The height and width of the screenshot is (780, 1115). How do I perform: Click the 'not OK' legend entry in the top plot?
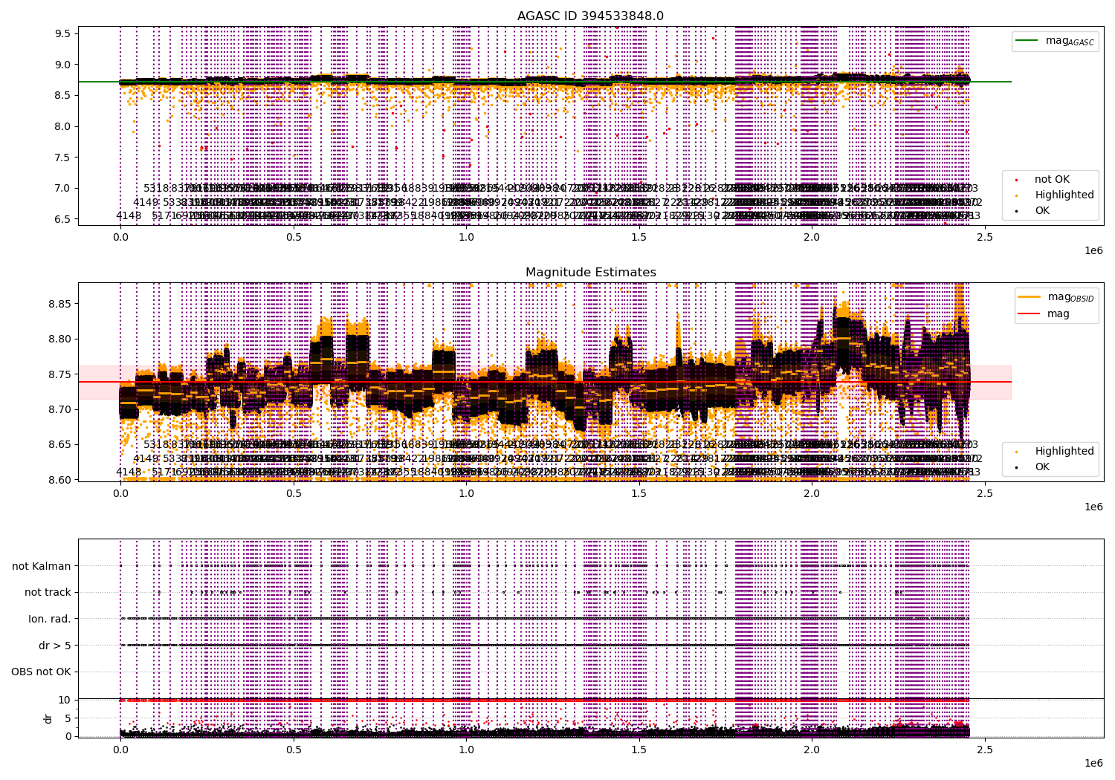click(x=1052, y=179)
